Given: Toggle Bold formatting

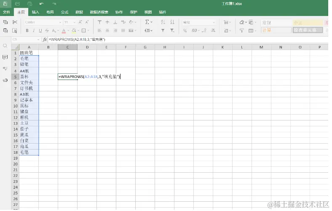Looking at the screenshot, I should (27, 31).
